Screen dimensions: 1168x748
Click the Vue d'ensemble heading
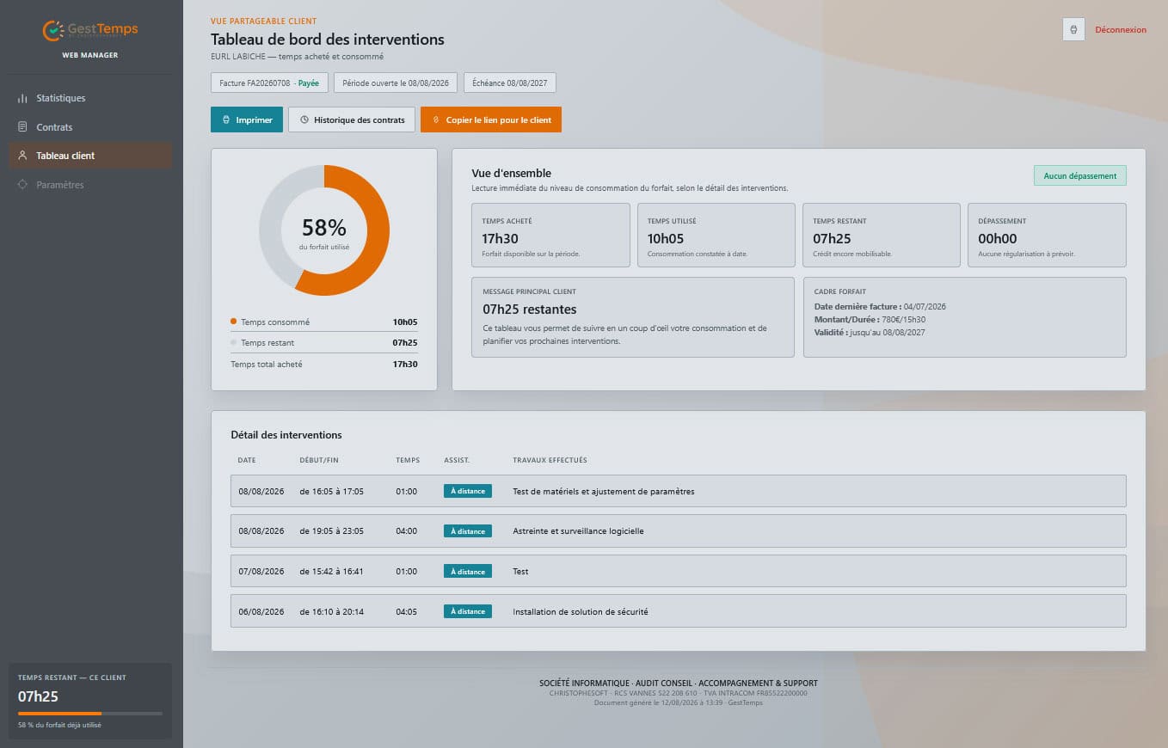coord(512,173)
